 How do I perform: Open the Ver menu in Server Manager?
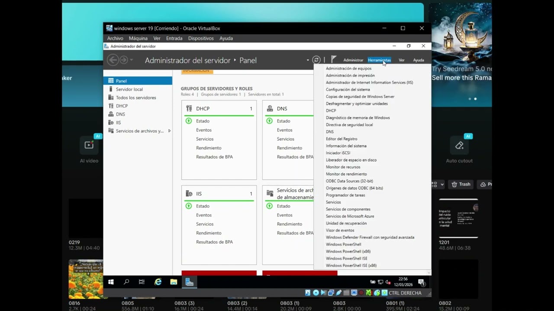pyautogui.click(x=402, y=60)
